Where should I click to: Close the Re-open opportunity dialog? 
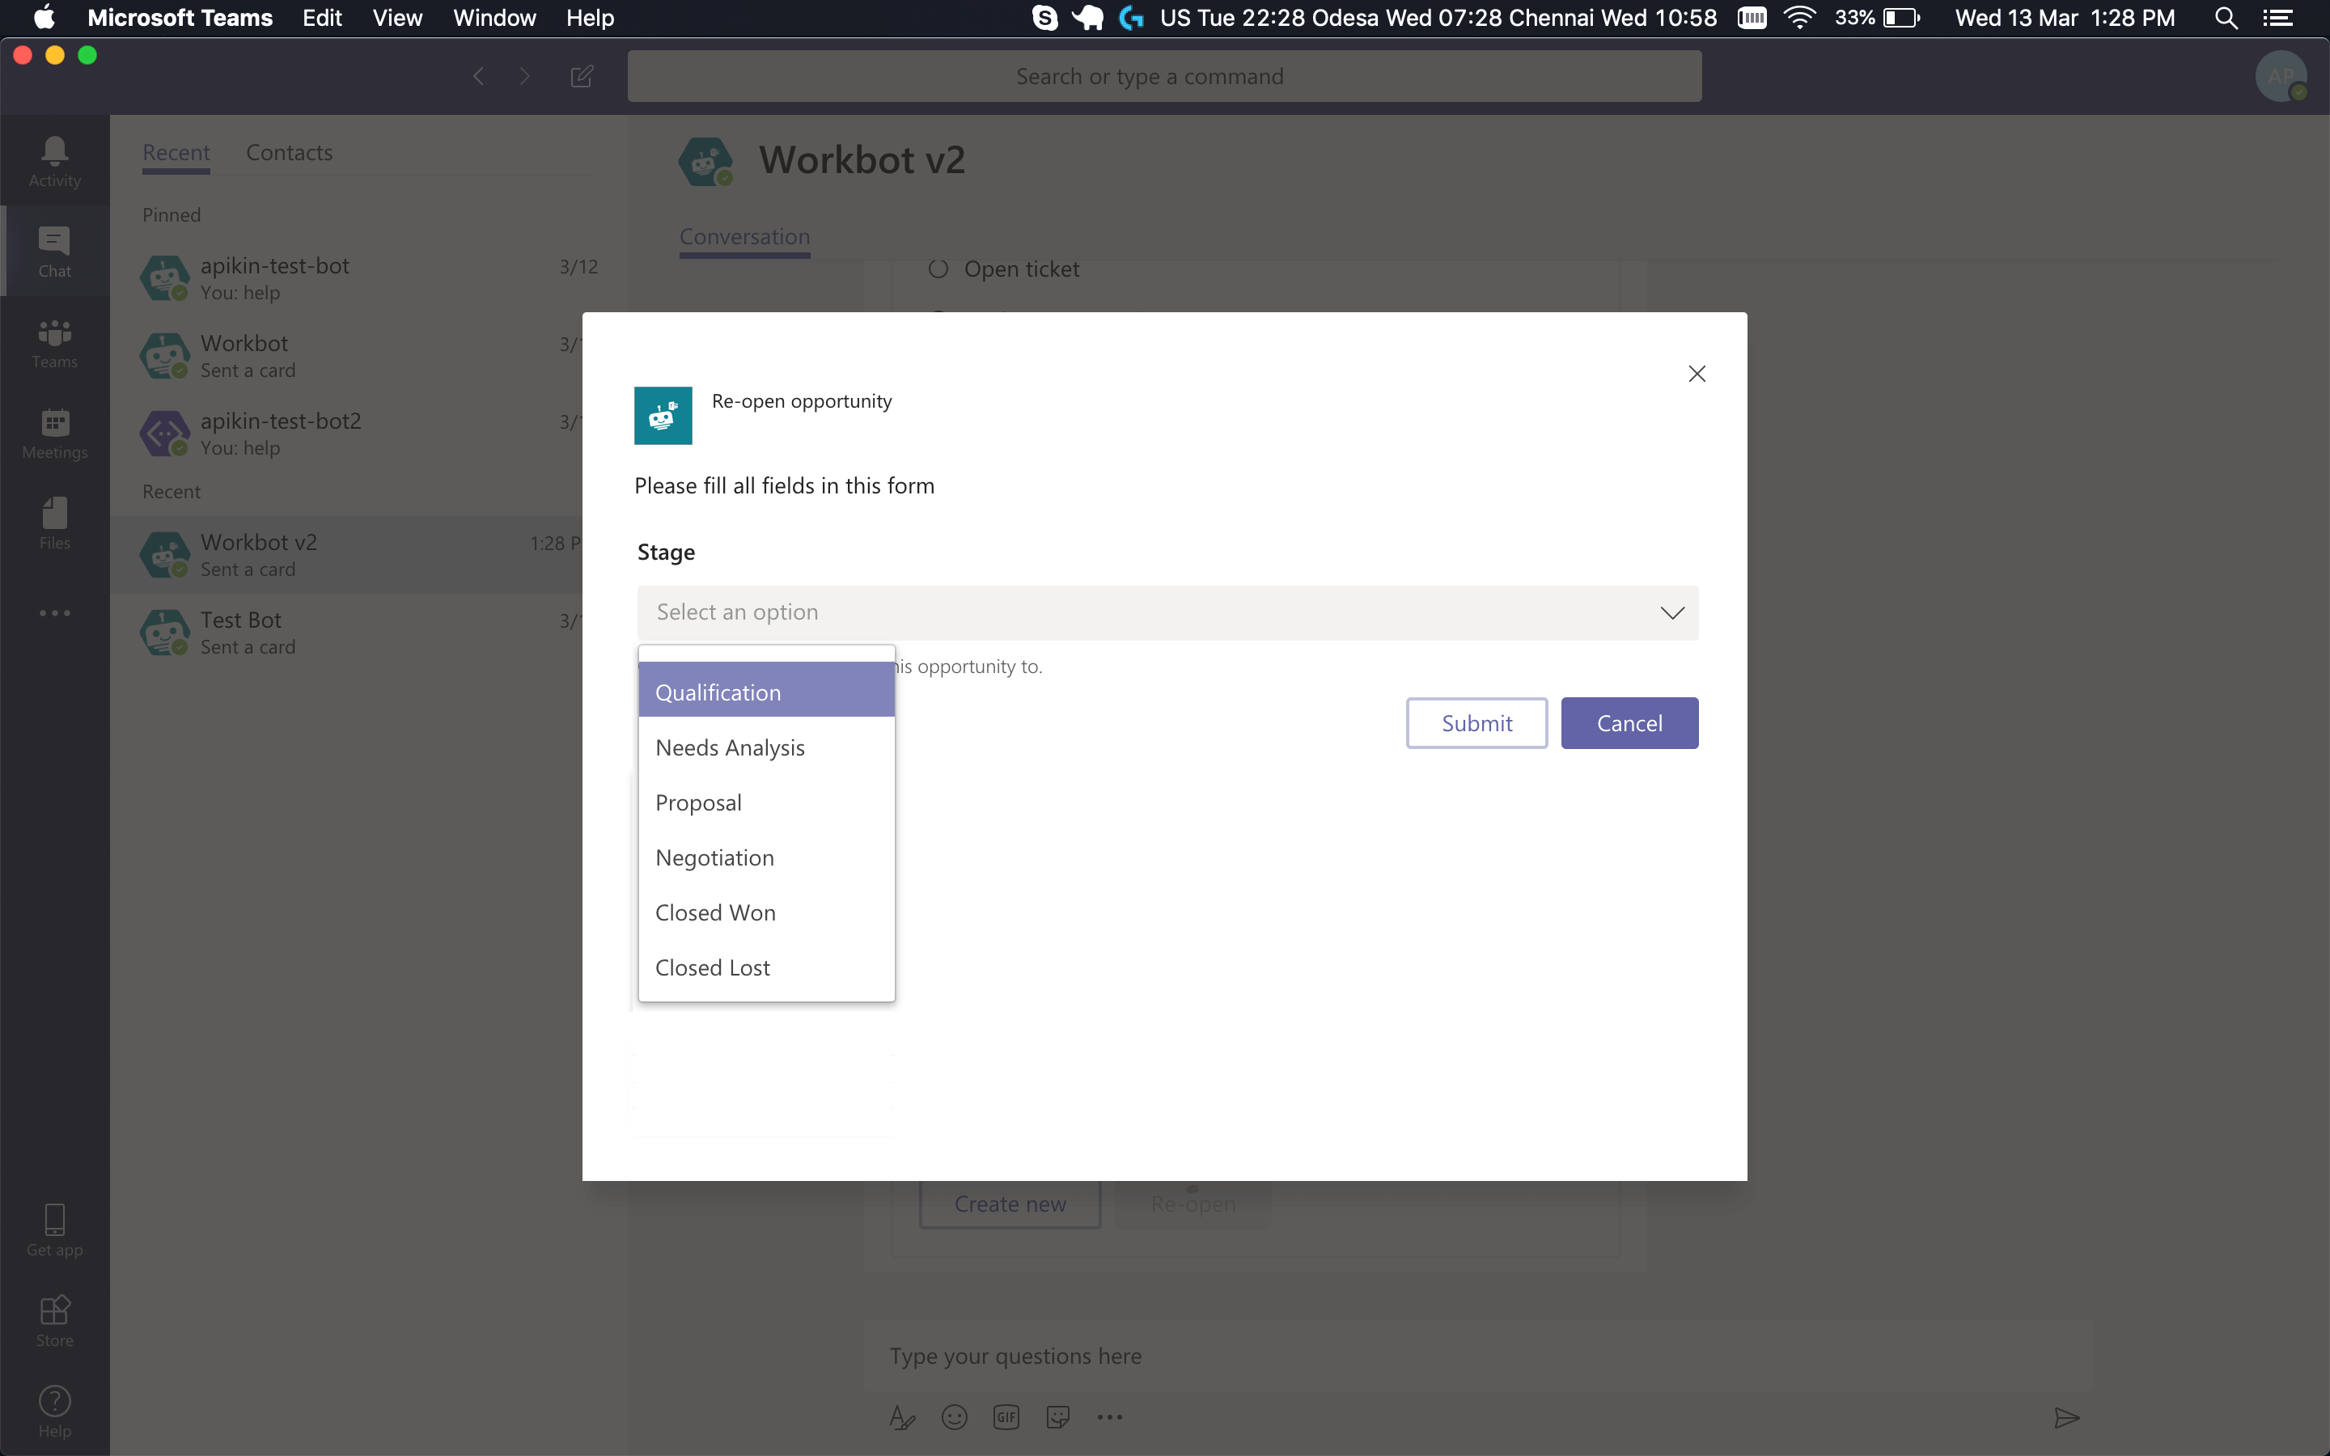tap(1697, 374)
